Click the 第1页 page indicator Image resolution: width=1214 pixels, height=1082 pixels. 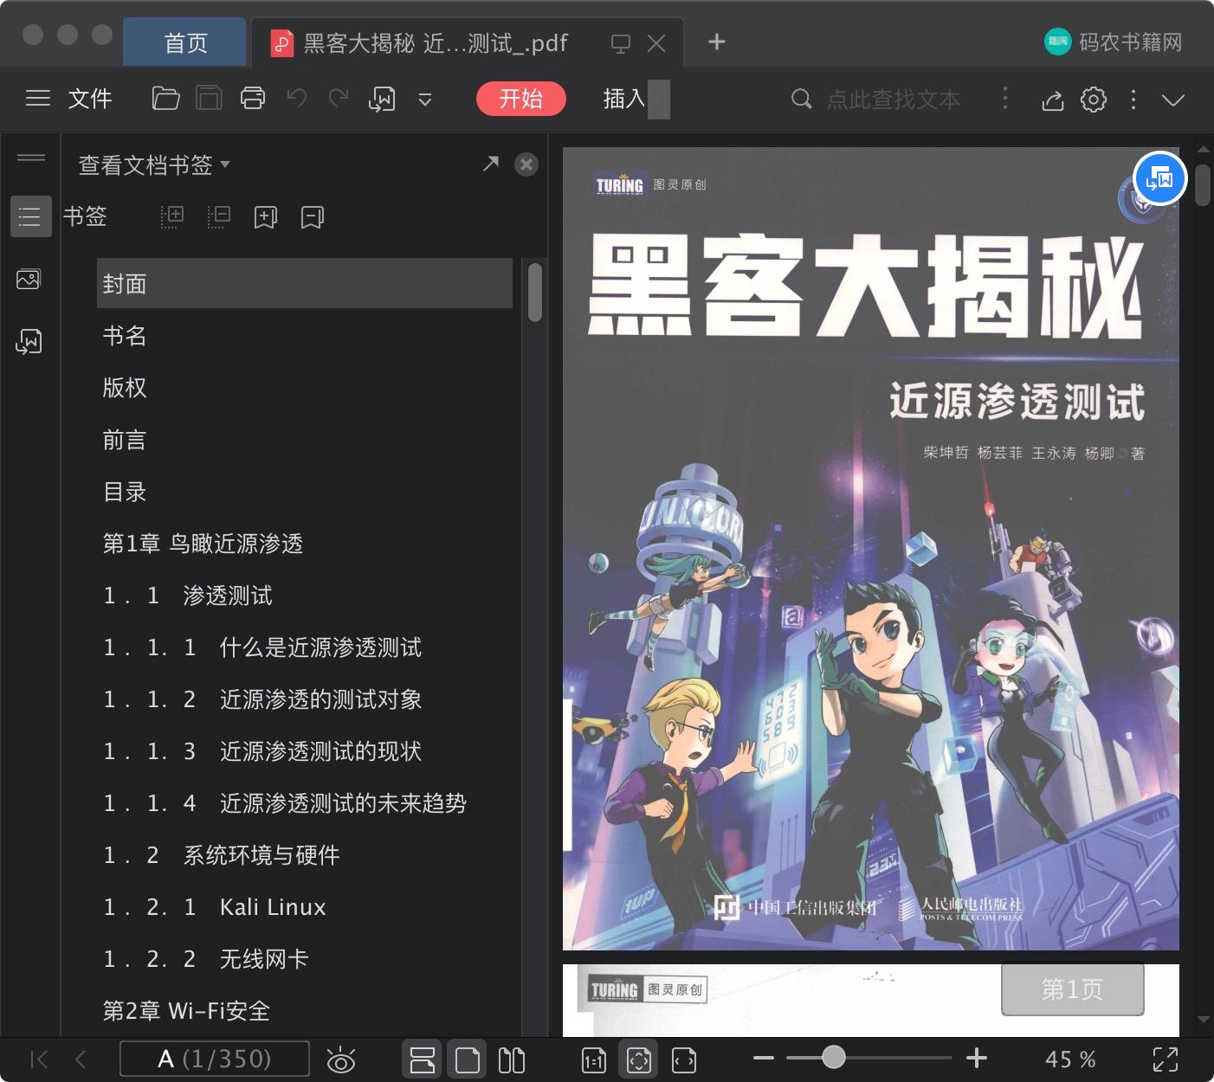tap(1073, 989)
